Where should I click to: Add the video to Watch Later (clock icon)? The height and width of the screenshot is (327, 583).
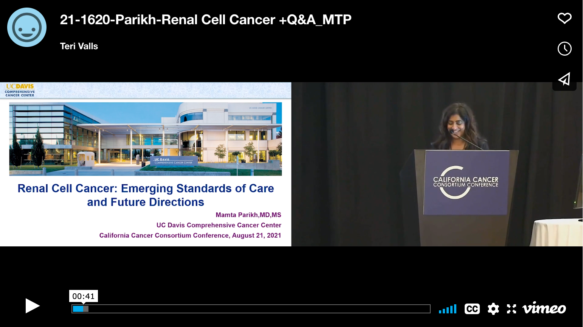564,48
